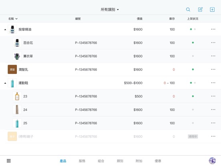Select the variant 25 bottle thumbnail
The width and height of the screenshot is (221, 166).
coord(17,123)
